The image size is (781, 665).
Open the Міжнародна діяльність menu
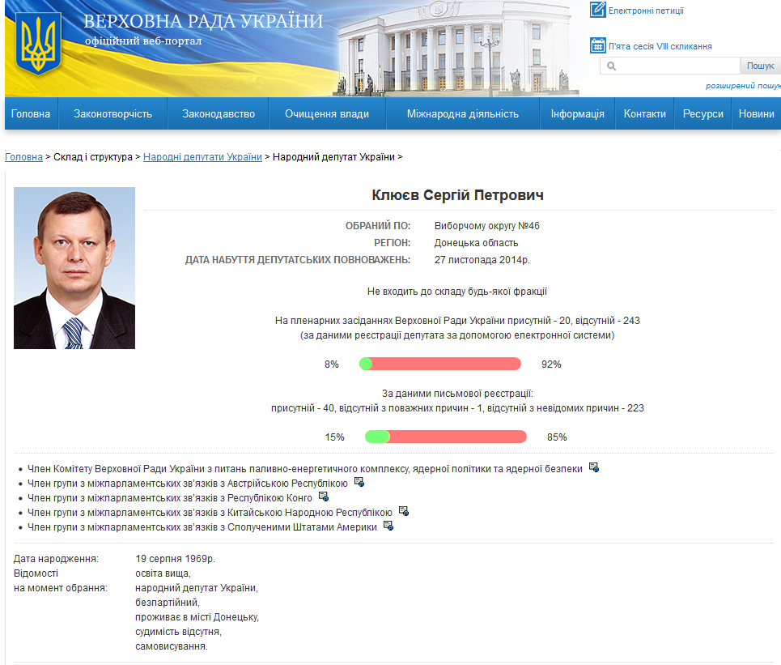tap(462, 113)
